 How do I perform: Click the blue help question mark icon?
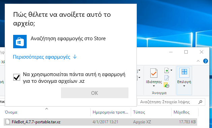[x=206, y=61]
